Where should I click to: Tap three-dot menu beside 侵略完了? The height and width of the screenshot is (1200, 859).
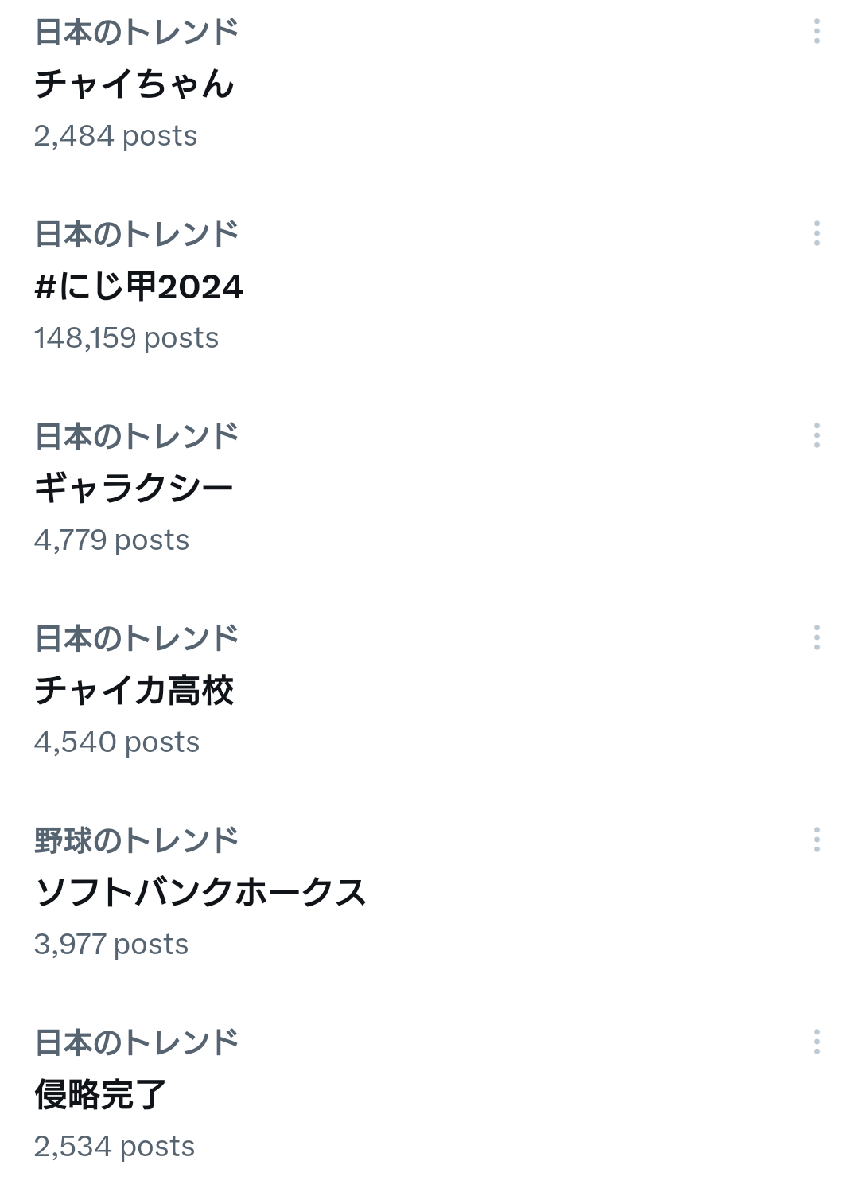pos(817,1042)
